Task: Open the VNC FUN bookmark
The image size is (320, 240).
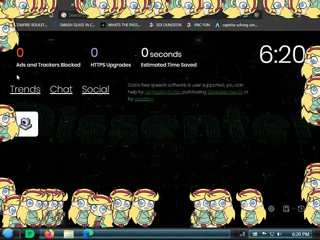Action: coord(198,25)
